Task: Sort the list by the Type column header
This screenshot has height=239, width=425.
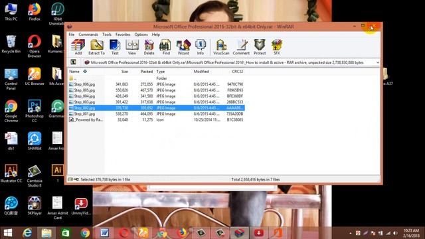Action: tap(161, 72)
